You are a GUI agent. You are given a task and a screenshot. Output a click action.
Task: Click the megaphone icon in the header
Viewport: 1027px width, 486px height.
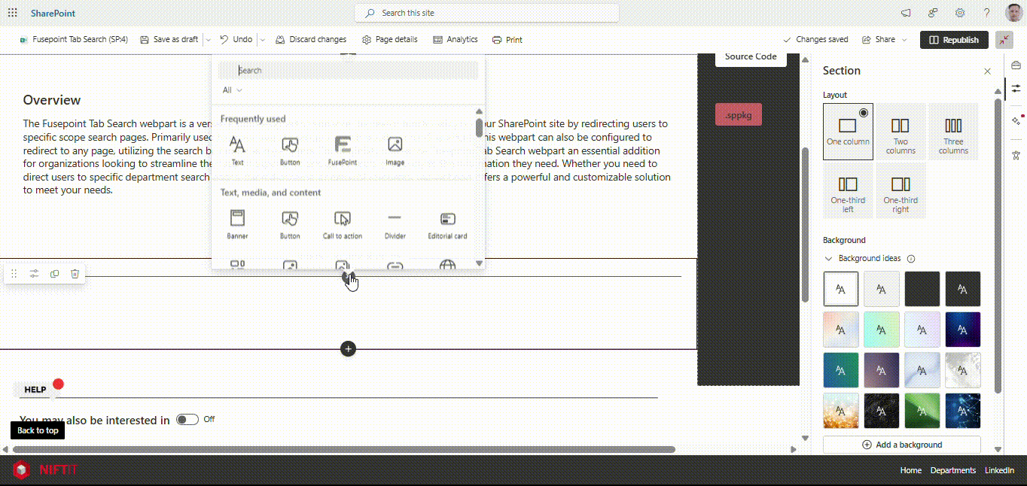click(907, 13)
